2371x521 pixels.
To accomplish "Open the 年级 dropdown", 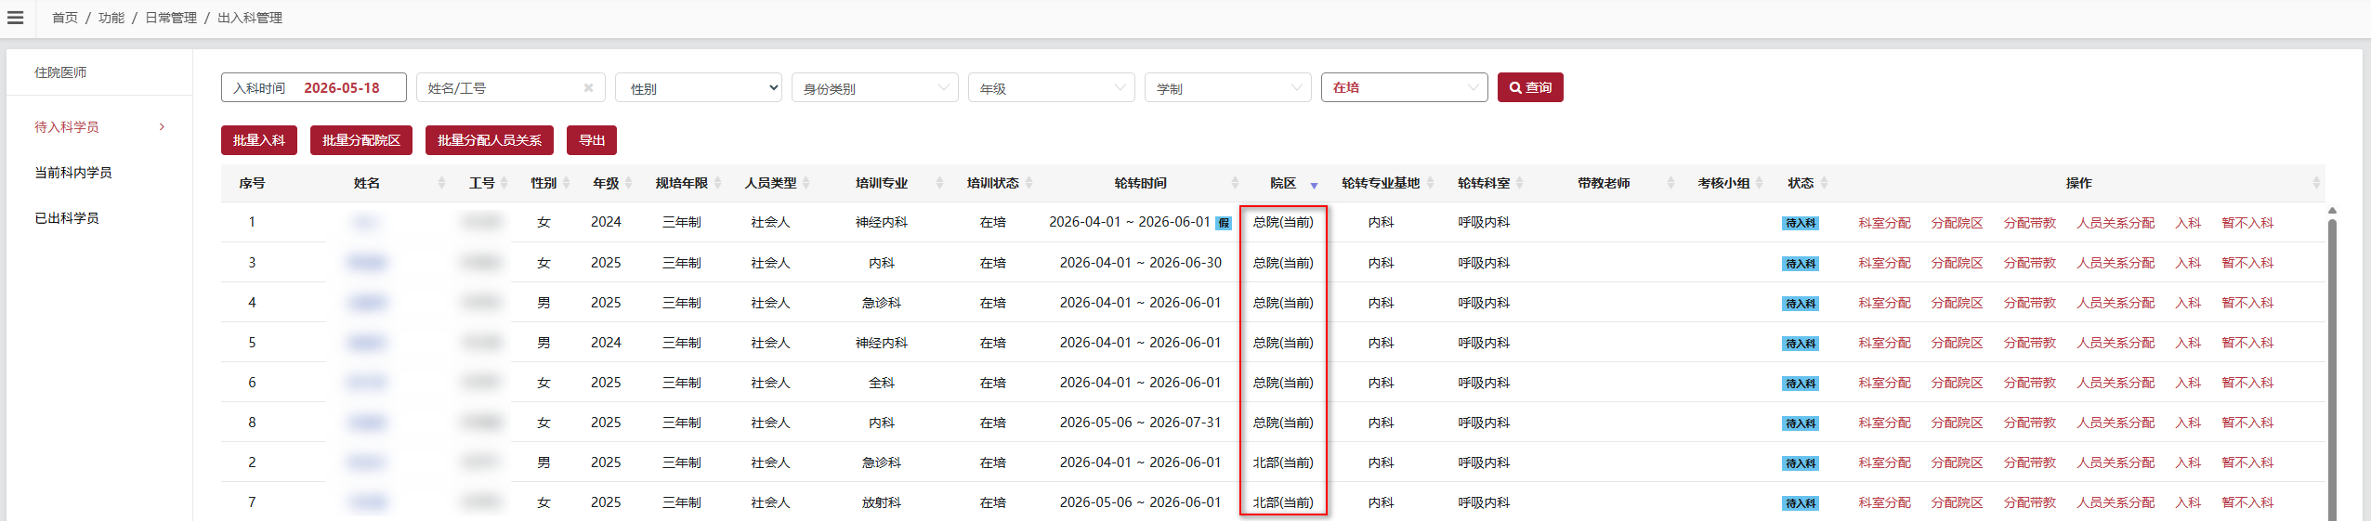I will tap(1052, 87).
